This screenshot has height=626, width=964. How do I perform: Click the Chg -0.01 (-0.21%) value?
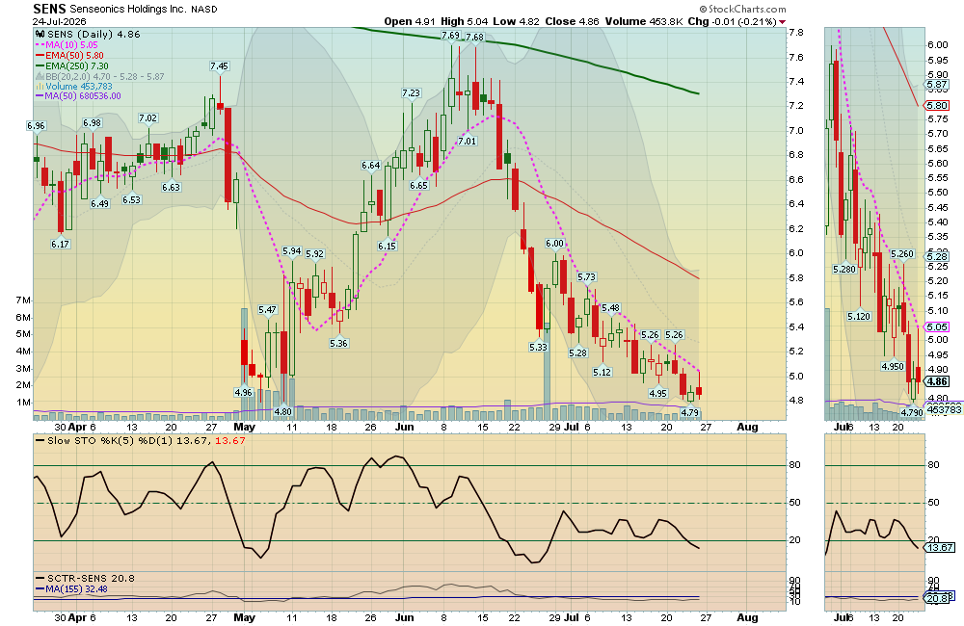click(x=732, y=21)
